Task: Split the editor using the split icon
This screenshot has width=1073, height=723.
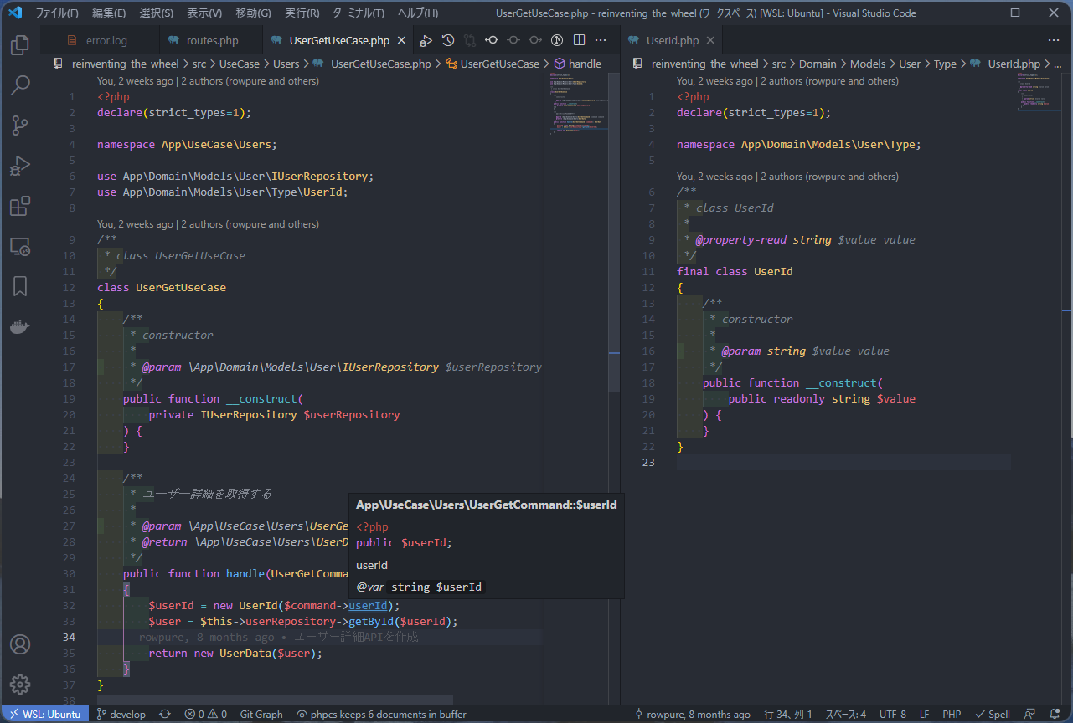Action: (579, 39)
